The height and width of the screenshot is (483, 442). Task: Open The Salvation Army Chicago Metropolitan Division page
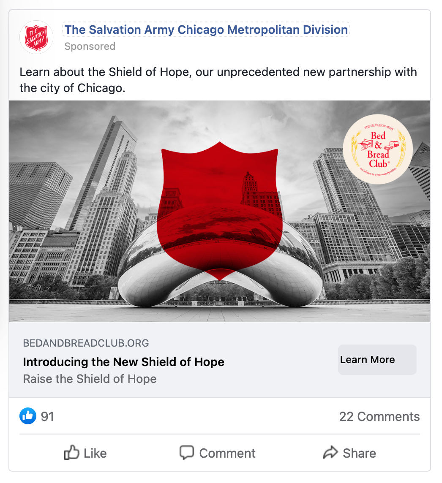tap(206, 30)
